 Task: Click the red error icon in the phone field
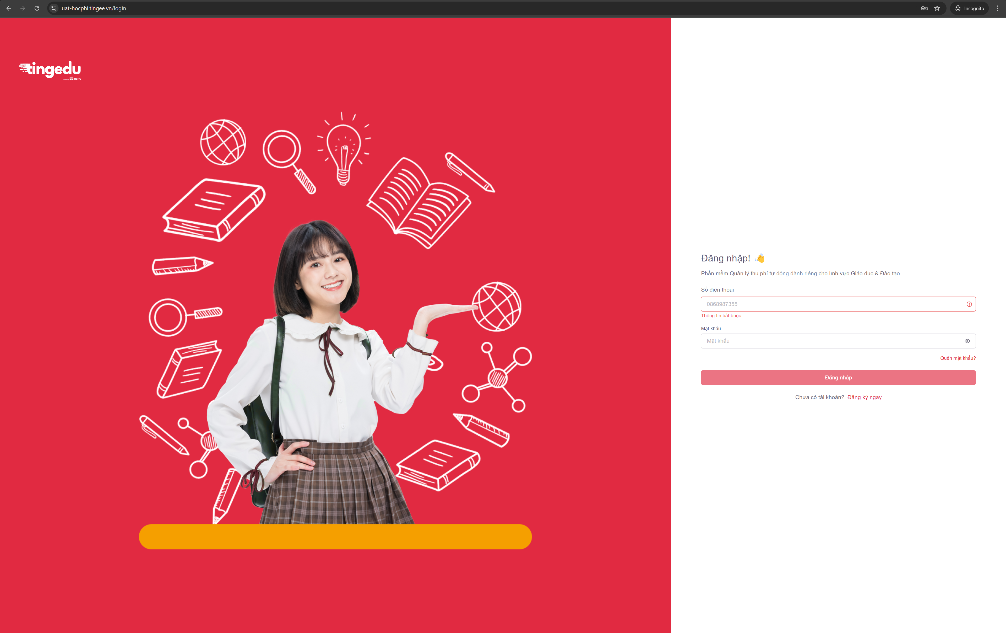click(969, 304)
